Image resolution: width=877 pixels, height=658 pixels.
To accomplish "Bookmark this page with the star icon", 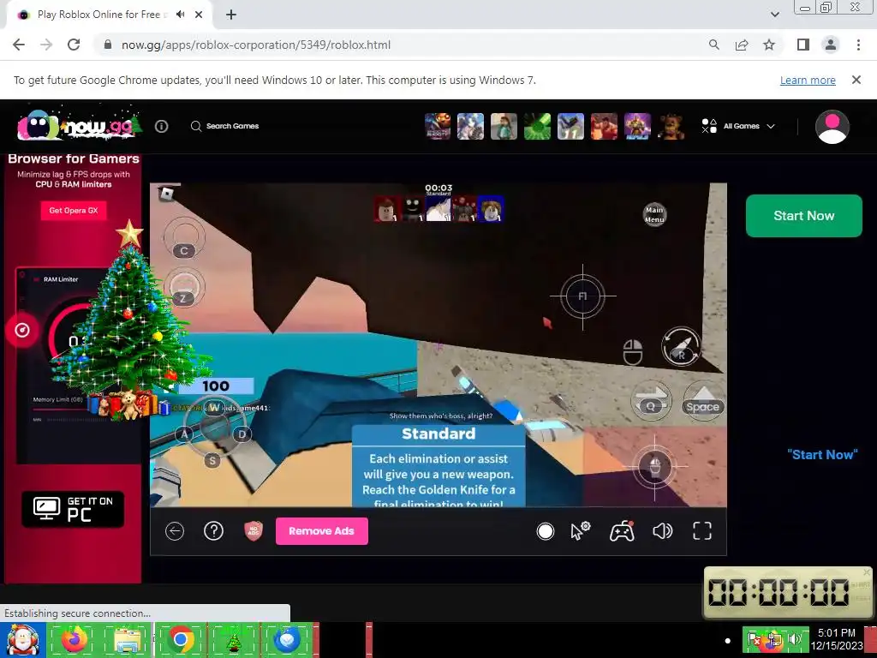I will (x=769, y=45).
